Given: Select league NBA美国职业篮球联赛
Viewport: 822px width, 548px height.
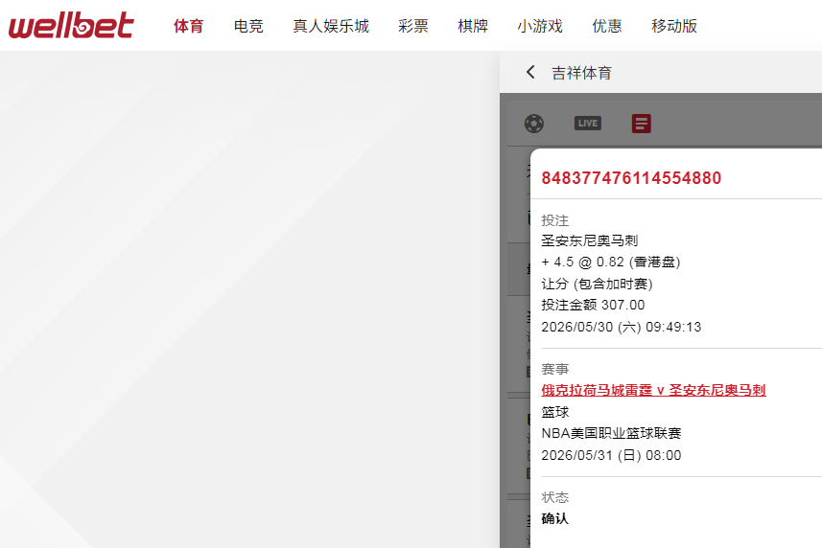Looking at the screenshot, I should pos(611,433).
